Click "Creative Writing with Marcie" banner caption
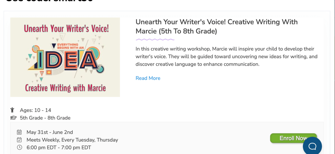 pyautogui.click(x=66, y=88)
